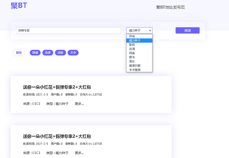This screenshot has width=229, height=158.
Task: Sort results by 热度
Action: 48,53
